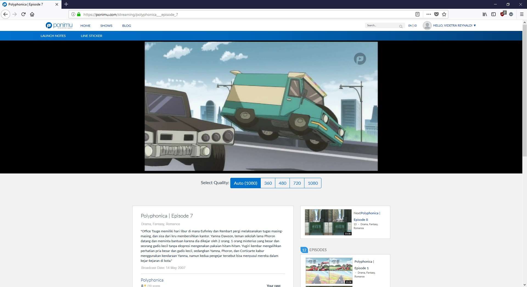The width and height of the screenshot is (527, 287).
Task: Open page actions ellipsis menu
Action: (x=428, y=14)
